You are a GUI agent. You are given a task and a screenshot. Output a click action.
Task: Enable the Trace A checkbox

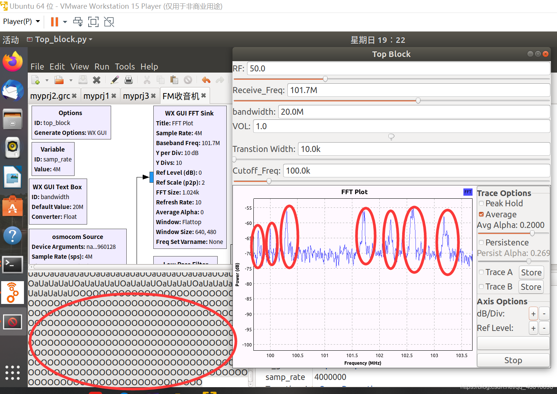(481, 272)
